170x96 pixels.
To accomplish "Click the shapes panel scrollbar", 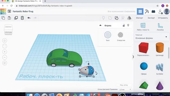I will pyautogui.click(x=169, y=53).
